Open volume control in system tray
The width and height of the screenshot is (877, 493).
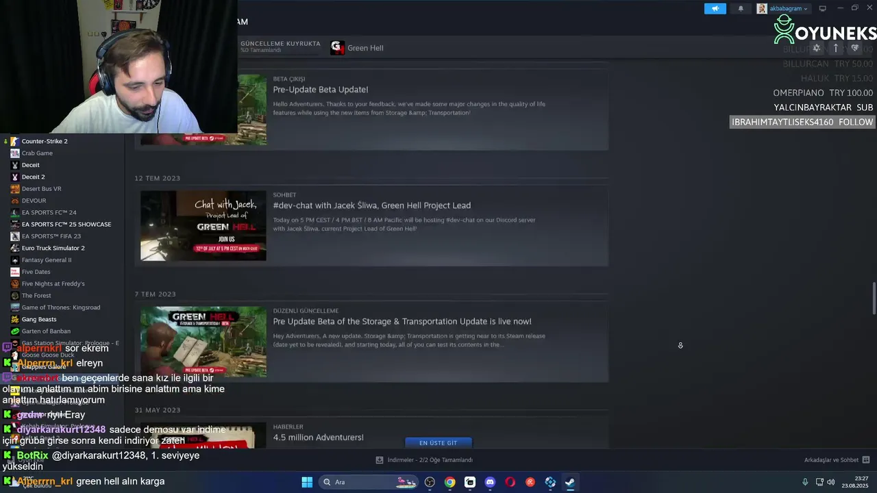click(830, 482)
